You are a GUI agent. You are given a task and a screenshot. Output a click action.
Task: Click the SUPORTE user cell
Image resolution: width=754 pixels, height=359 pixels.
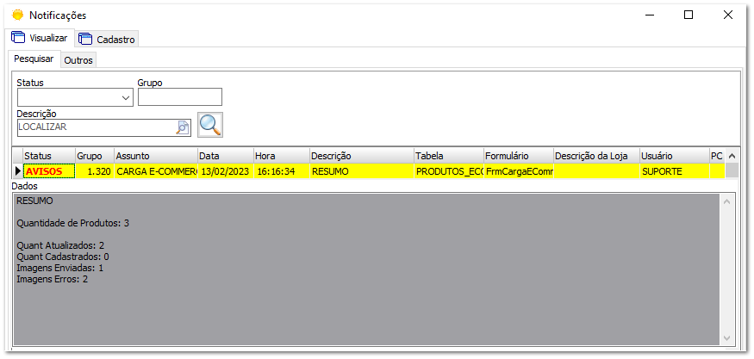(x=674, y=171)
